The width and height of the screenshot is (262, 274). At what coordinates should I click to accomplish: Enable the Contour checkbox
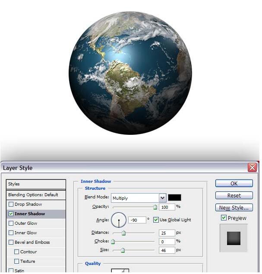click(x=16, y=252)
